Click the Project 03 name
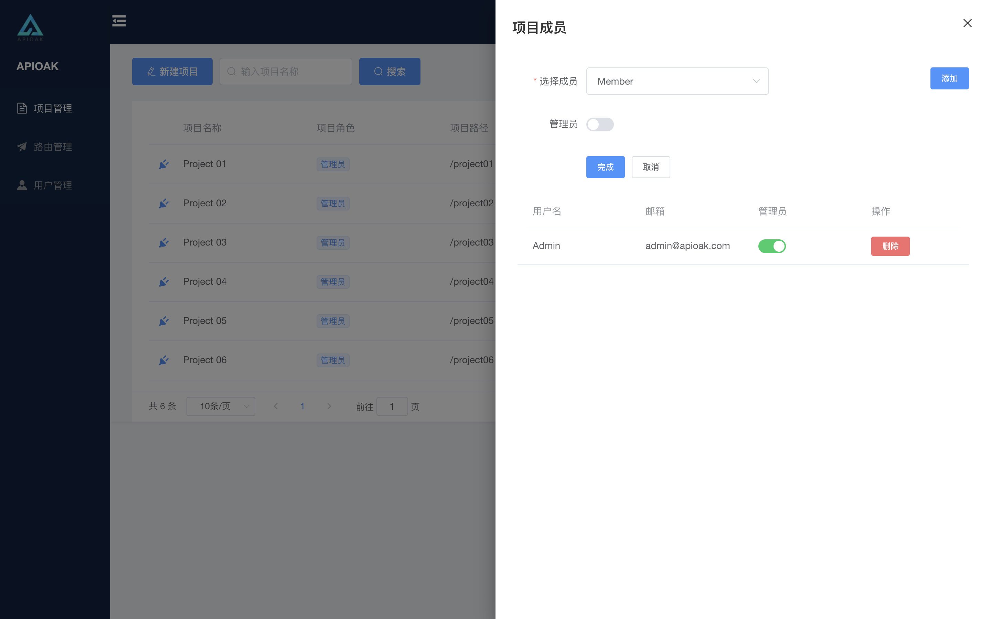Image resolution: width=991 pixels, height=619 pixels. click(x=204, y=242)
